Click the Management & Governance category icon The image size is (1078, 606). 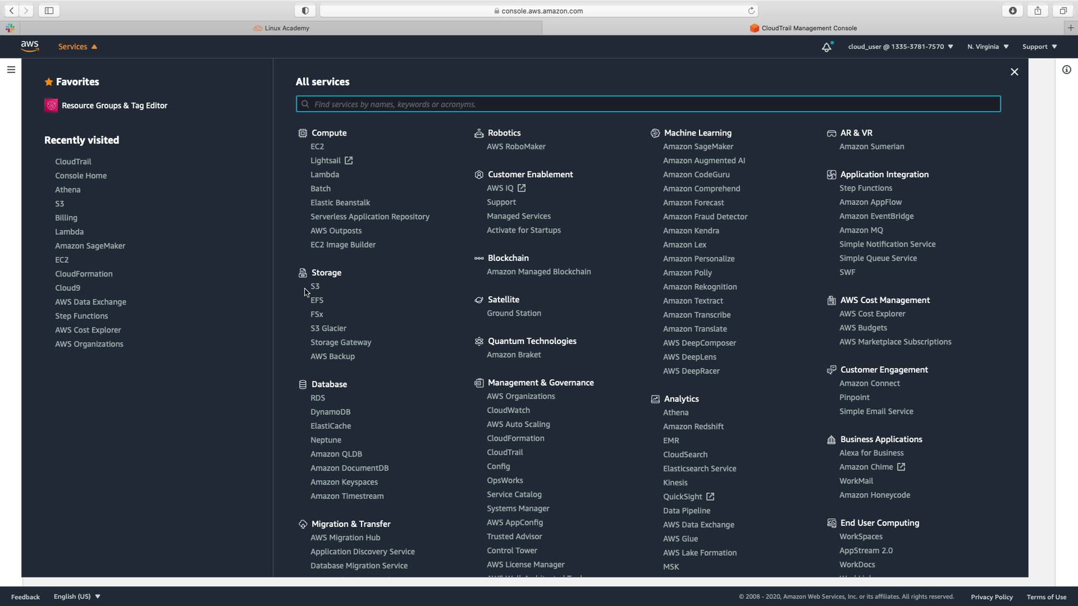coord(479,383)
